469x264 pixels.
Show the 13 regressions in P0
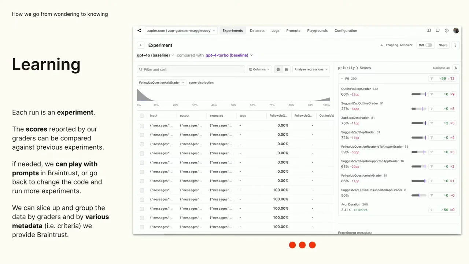[451, 78]
